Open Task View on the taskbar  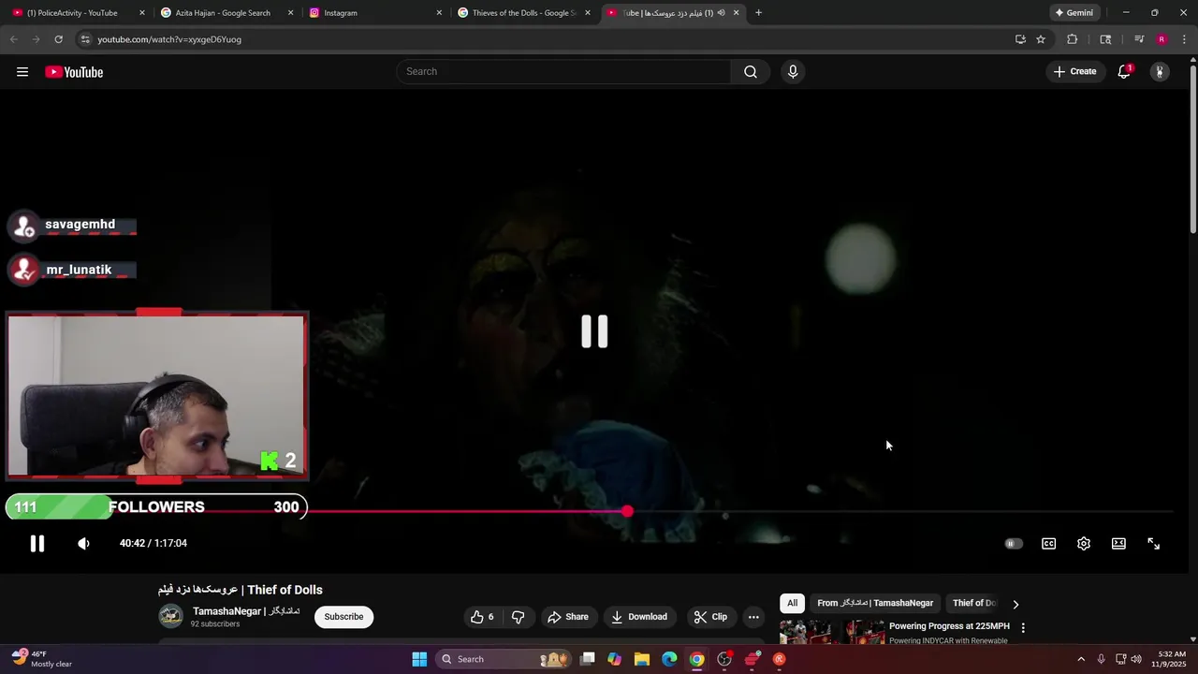coord(588,659)
